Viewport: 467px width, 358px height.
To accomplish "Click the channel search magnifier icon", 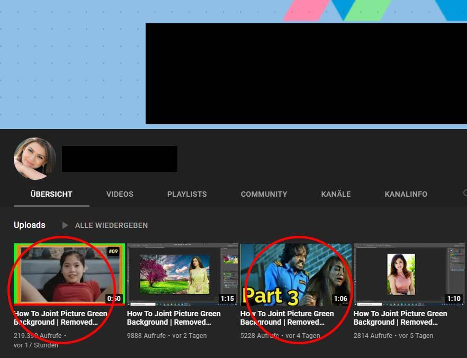I will coord(464,194).
